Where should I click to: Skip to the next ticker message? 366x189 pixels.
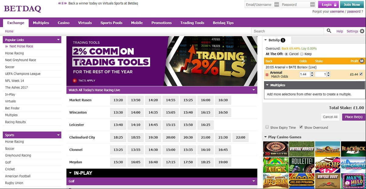(66, 3)
